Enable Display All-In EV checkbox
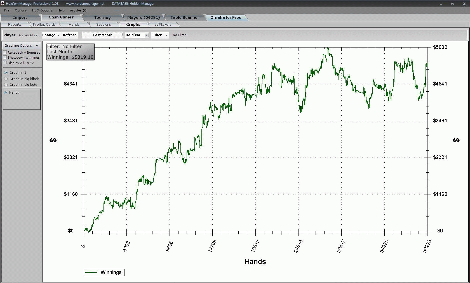This screenshot has height=283, width=470. 5,63
